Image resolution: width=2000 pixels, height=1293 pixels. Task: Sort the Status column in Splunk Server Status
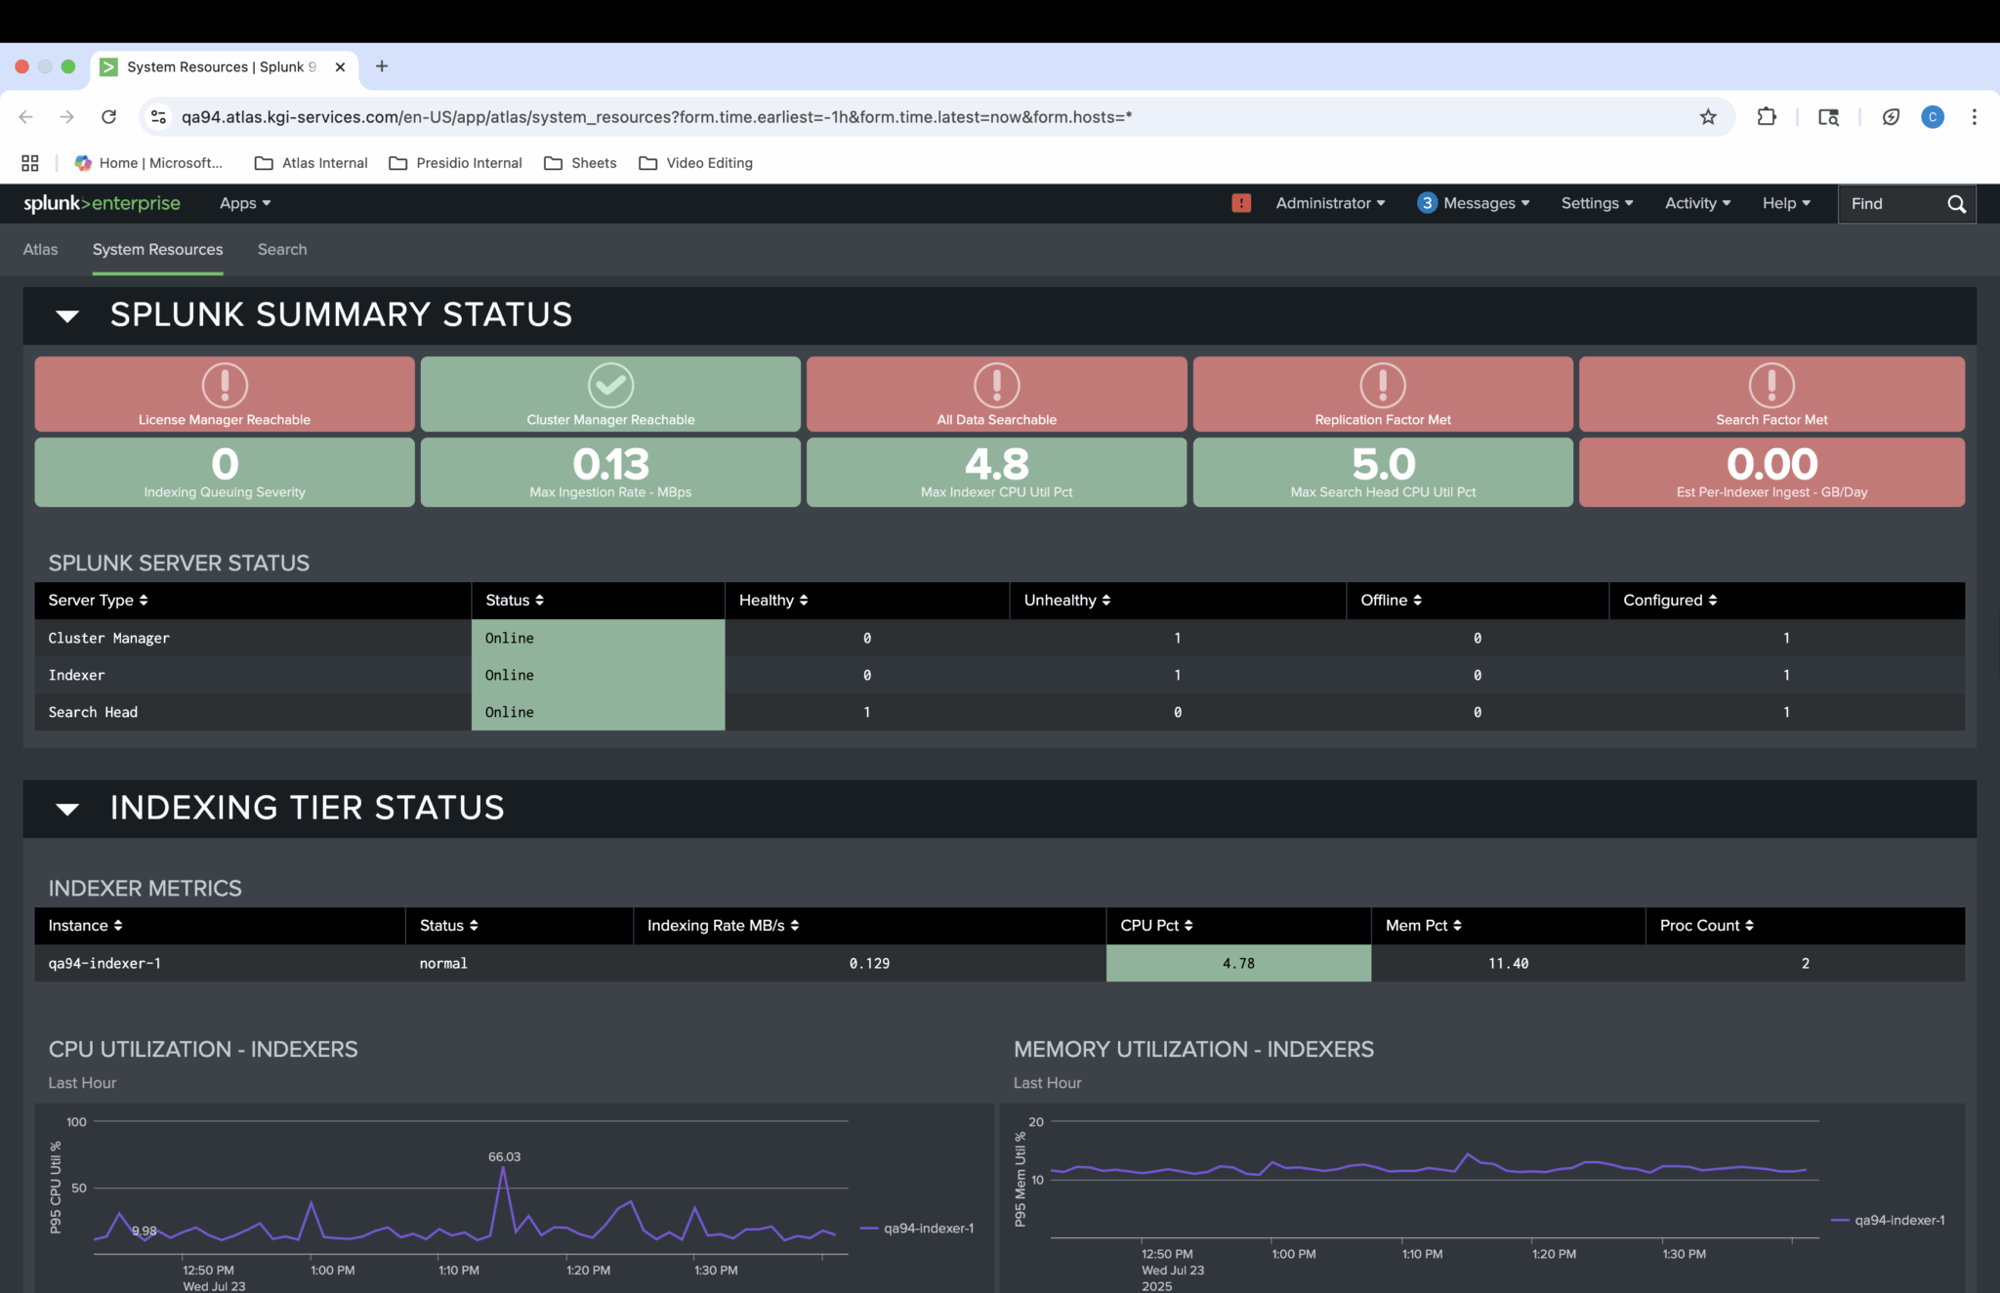[514, 600]
